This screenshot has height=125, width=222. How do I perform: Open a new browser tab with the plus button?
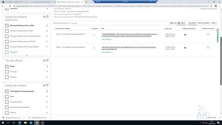click(86, 2)
